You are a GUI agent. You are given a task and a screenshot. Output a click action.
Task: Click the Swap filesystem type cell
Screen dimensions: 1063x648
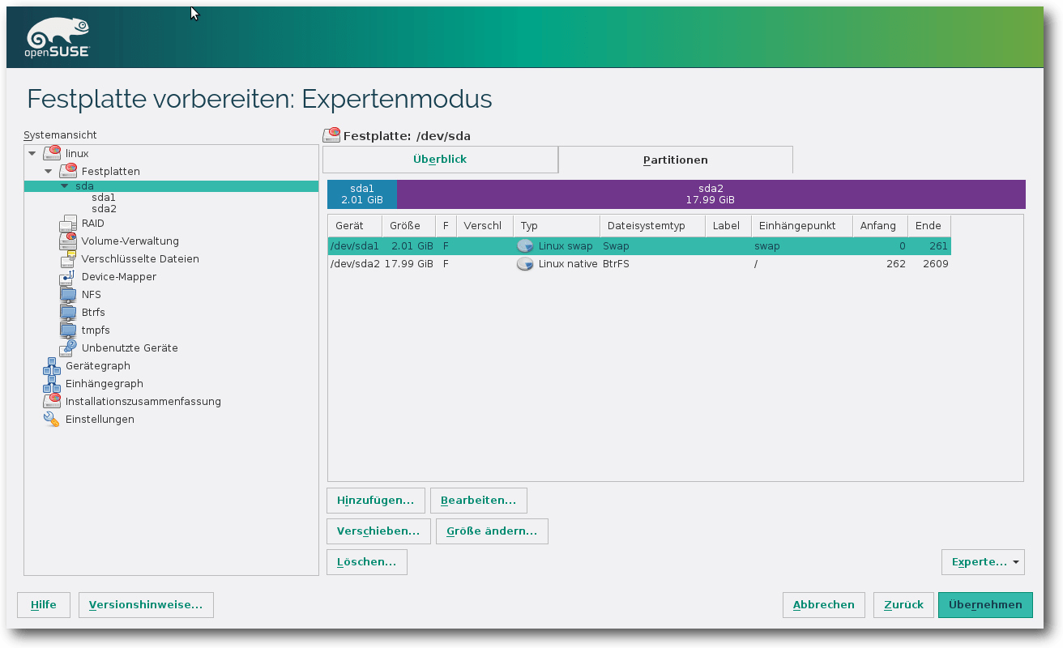click(616, 245)
